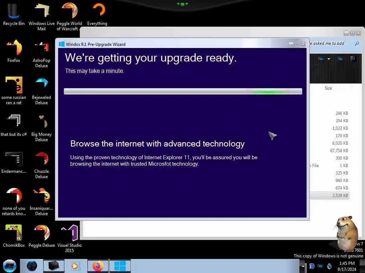Select the file row sized 325 KB

pyautogui.click(x=329, y=173)
